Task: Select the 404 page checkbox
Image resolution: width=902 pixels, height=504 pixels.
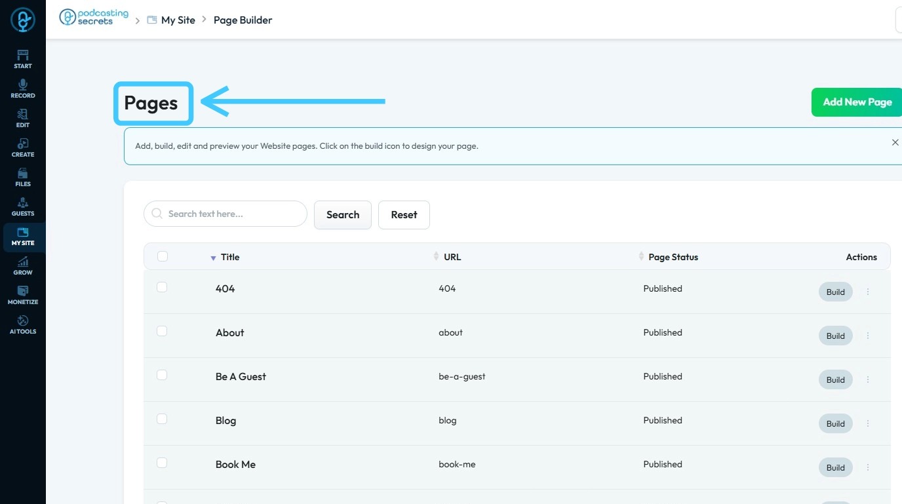Action: tap(162, 287)
